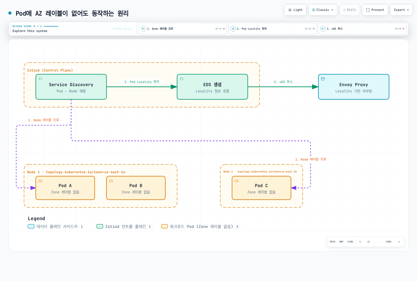This screenshot has width=417, height=281.
Task: Open the Classic style dropdown
Action: (323, 10)
